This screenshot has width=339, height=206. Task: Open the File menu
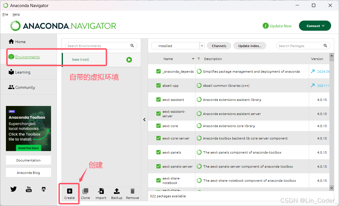5,14
